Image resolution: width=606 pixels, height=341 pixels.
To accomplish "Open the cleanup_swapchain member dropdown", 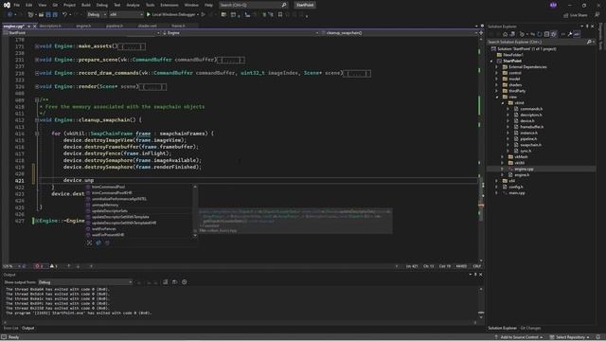I will (x=400, y=33).
